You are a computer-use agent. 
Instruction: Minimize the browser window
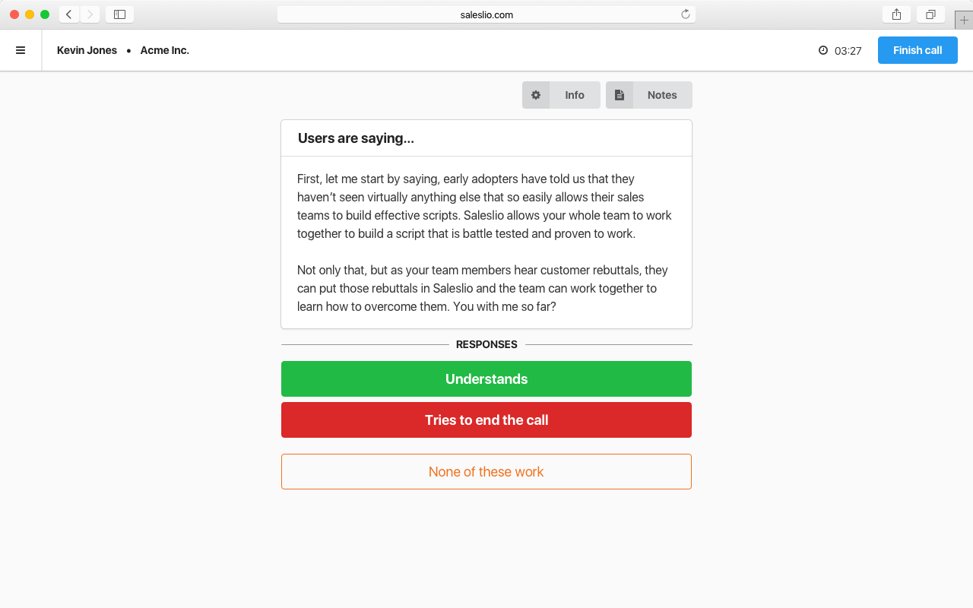coord(30,14)
